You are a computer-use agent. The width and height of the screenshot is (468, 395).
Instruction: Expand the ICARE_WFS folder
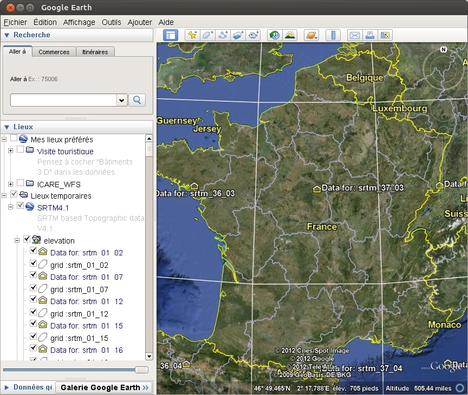[11, 184]
